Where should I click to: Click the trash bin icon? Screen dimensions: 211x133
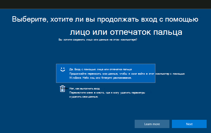[63, 89]
